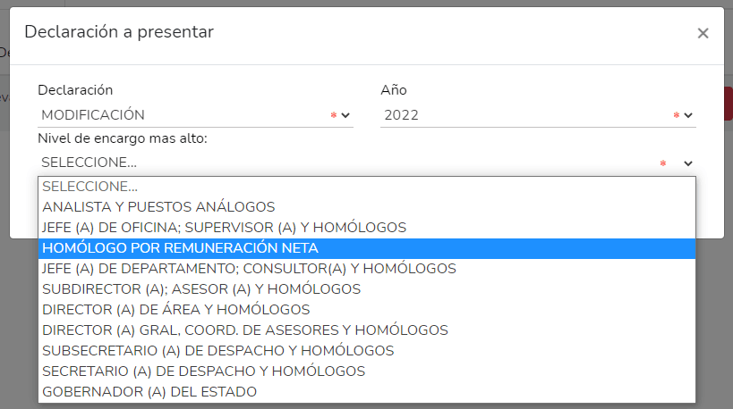
Task: Pick 'DIRECTOR (A) DE ÁREA Y HOMÓLOGOS'
Action: click(176, 310)
